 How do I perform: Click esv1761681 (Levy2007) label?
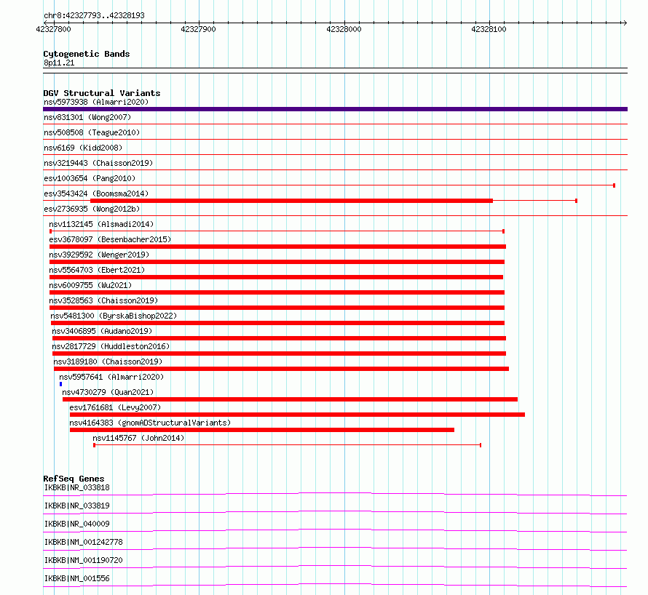point(115,407)
